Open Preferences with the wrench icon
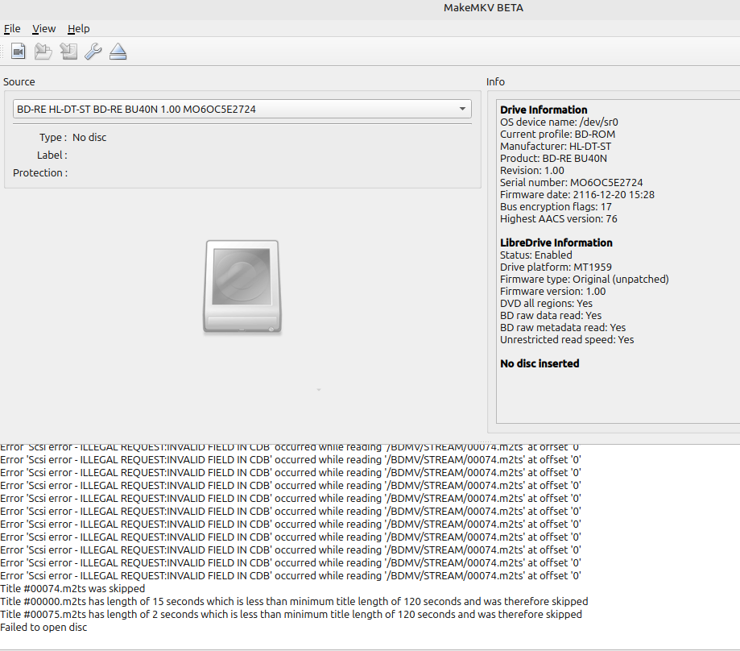This screenshot has width=740, height=651. (x=93, y=52)
